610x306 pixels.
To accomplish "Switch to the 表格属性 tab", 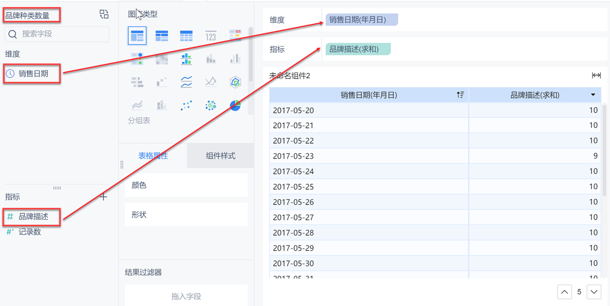I will point(153,156).
